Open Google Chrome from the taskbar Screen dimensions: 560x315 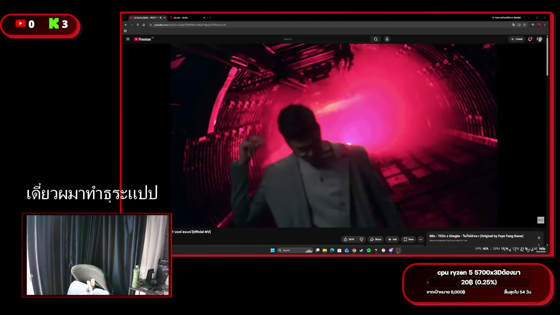(354, 250)
